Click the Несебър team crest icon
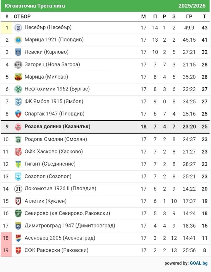Screen dimensions: 211x272 pyautogui.click(x=18, y=28)
